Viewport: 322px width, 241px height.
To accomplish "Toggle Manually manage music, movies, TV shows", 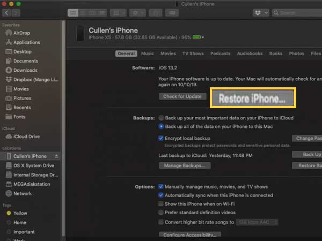I will coord(161,187).
